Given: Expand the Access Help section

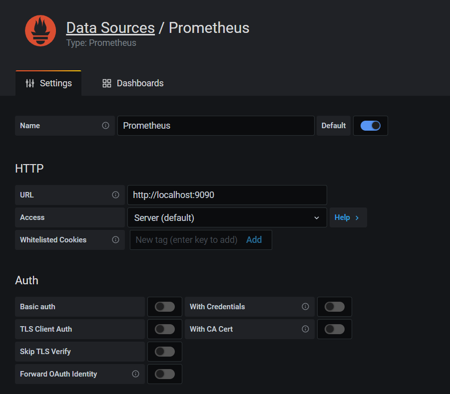Looking at the screenshot, I should [348, 217].
